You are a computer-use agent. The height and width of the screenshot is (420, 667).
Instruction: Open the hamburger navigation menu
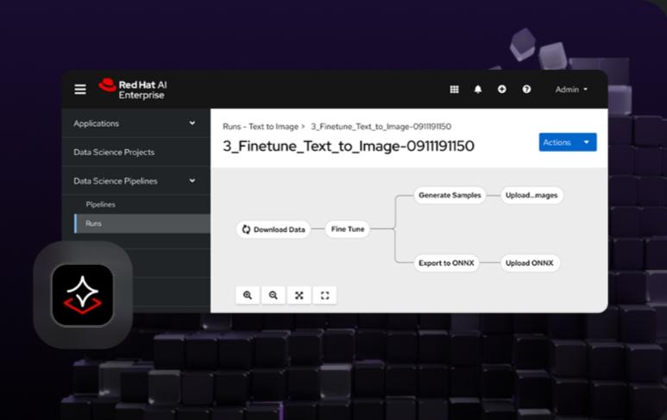click(x=80, y=90)
